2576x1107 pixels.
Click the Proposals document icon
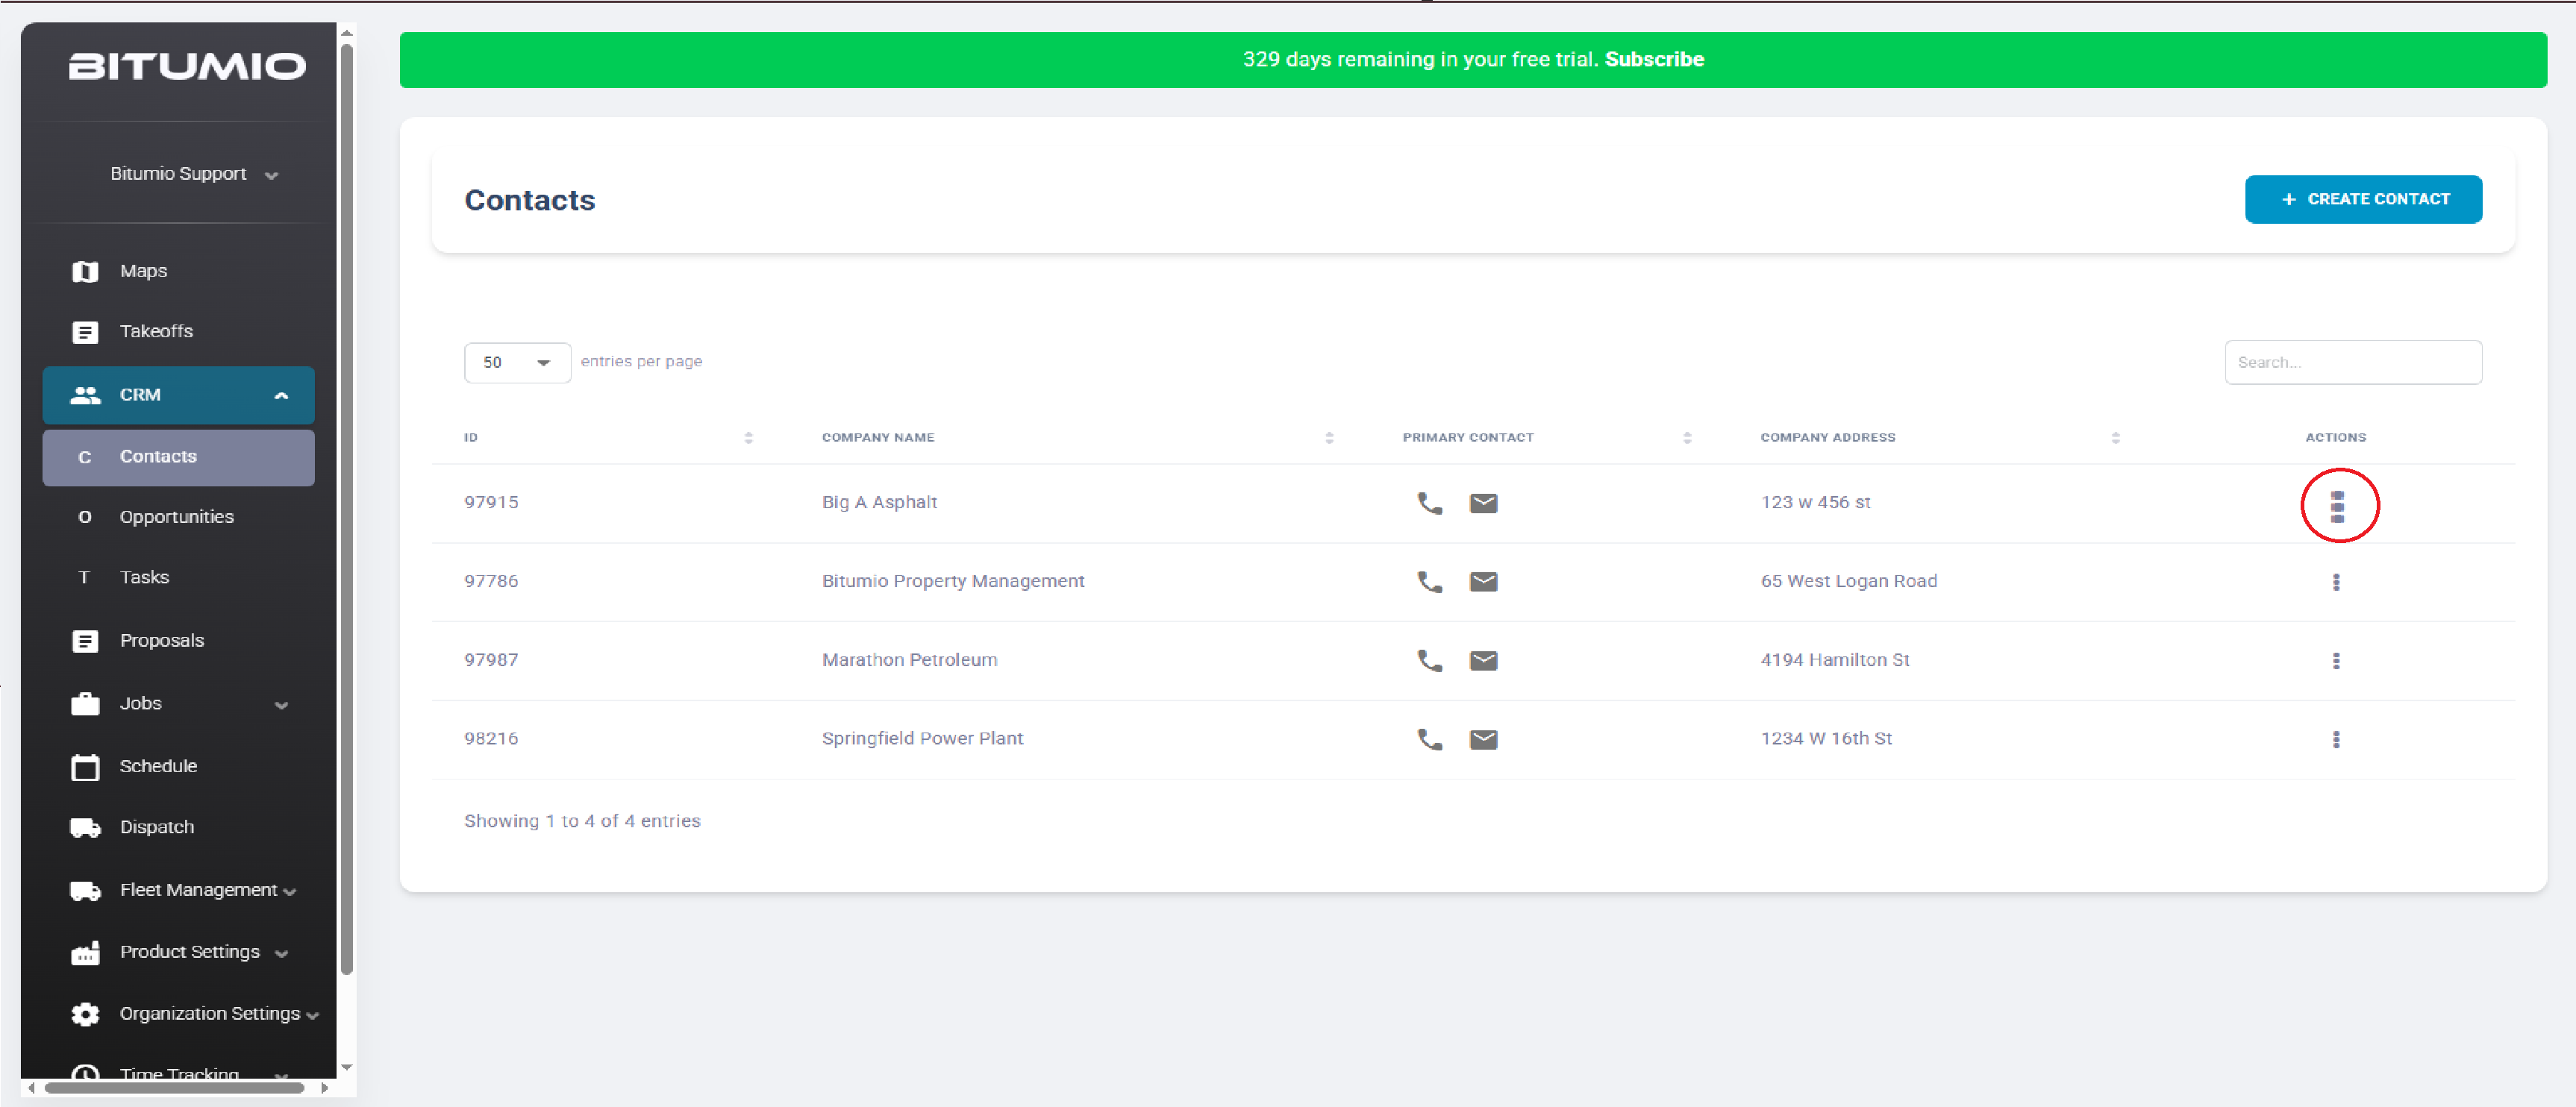tap(85, 641)
